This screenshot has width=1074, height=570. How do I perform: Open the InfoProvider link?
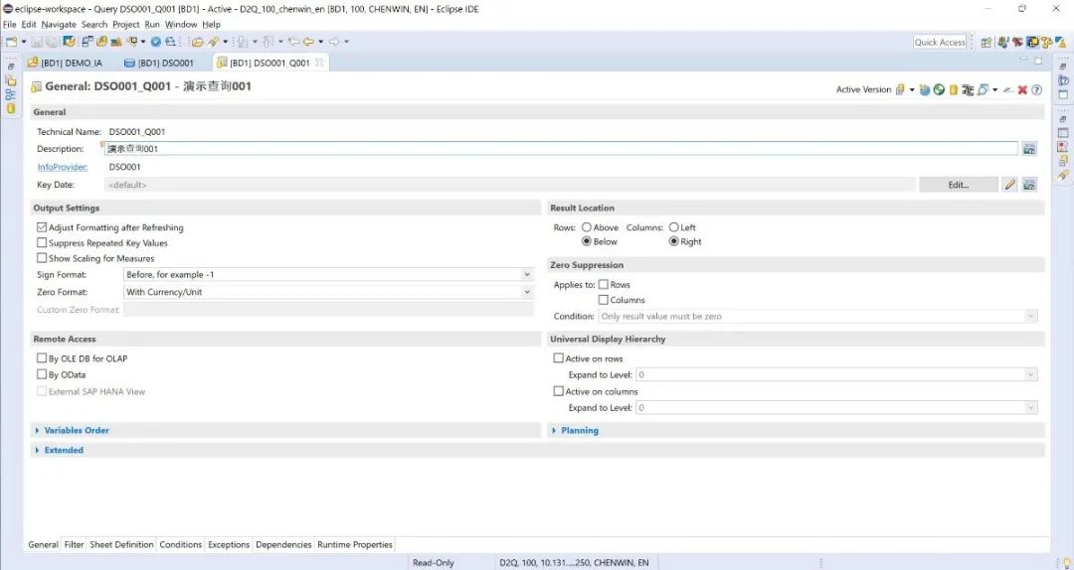[x=63, y=167]
